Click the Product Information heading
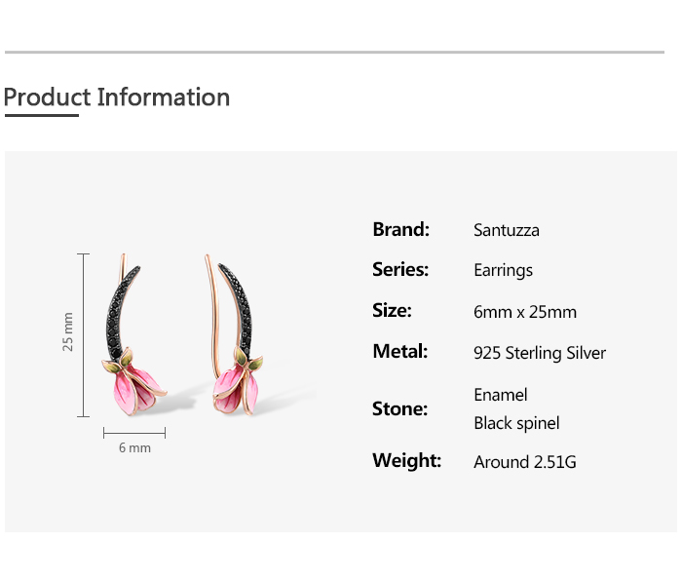 [117, 97]
